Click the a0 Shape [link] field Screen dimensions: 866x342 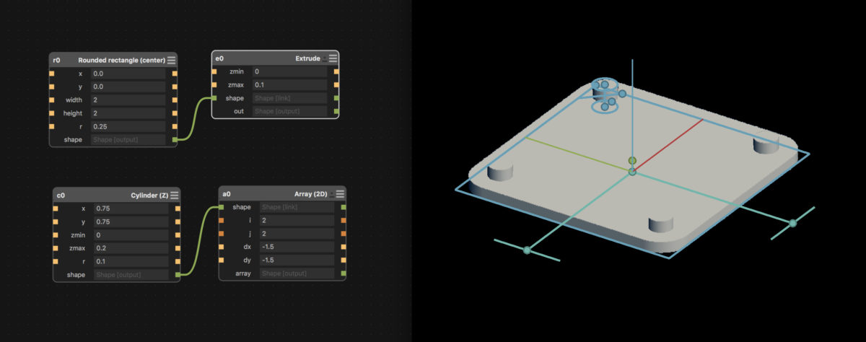click(x=297, y=207)
